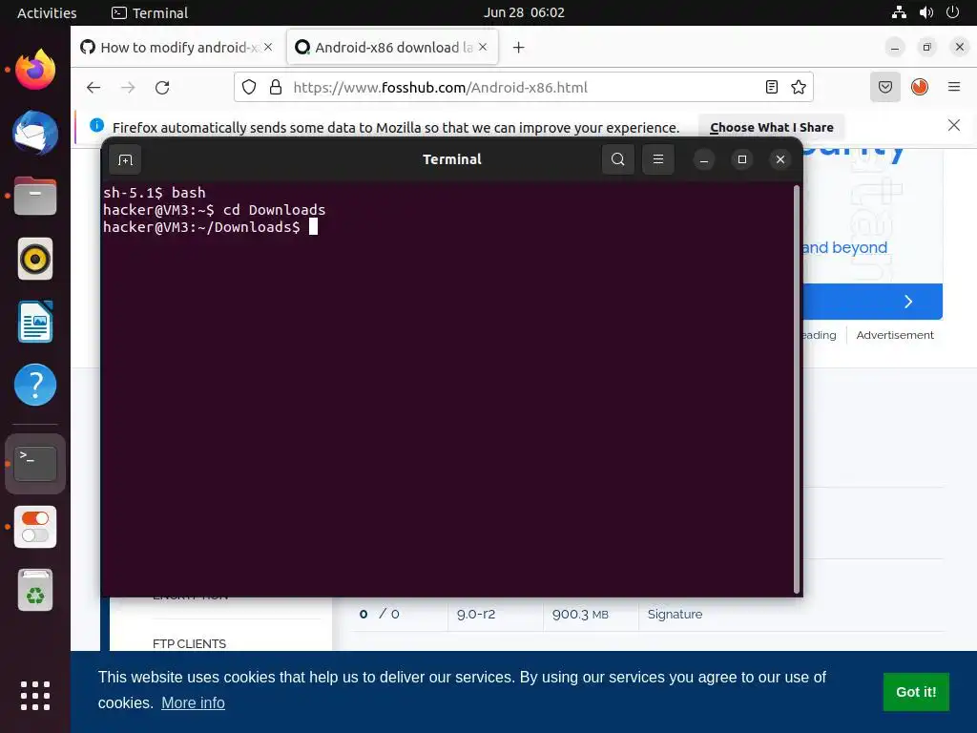977x733 pixels.
Task: Open volume control in the top bar
Action: 926,12
